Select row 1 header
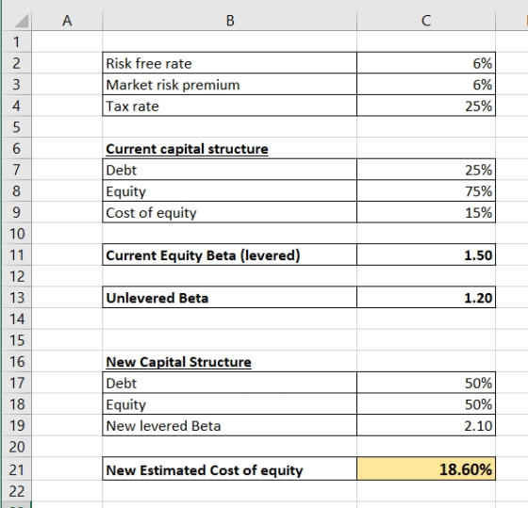528x508 pixels. 17,41
